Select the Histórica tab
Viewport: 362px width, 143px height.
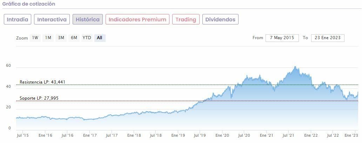pyautogui.click(x=88, y=19)
